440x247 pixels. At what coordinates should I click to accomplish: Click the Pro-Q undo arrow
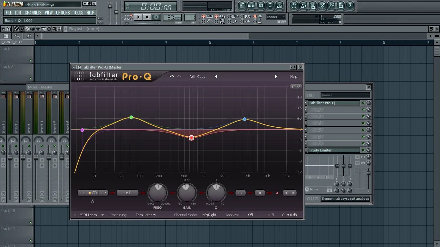[172, 77]
